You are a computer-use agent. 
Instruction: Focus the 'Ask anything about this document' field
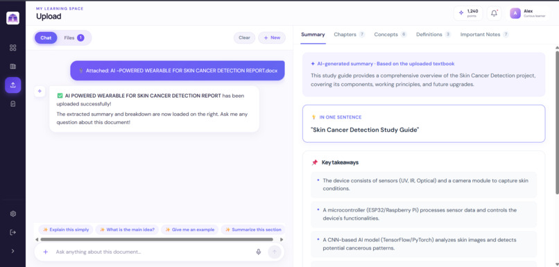[x=153, y=252]
